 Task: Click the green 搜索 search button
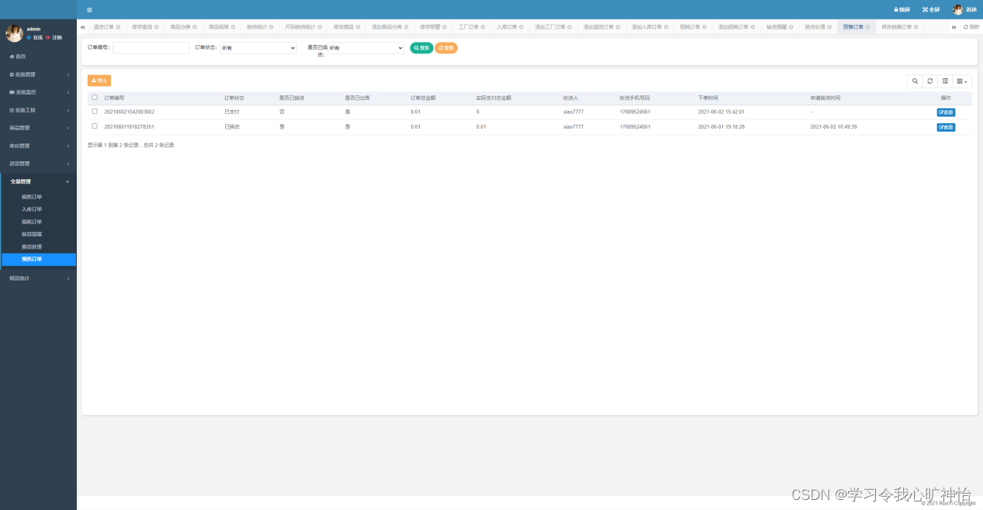click(421, 48)
